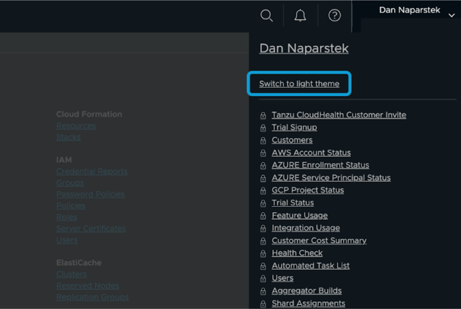
Task: Collapse account menu with chevron beside Dan Naparstek
Action: pyautogui.click(x=452, y=15)
